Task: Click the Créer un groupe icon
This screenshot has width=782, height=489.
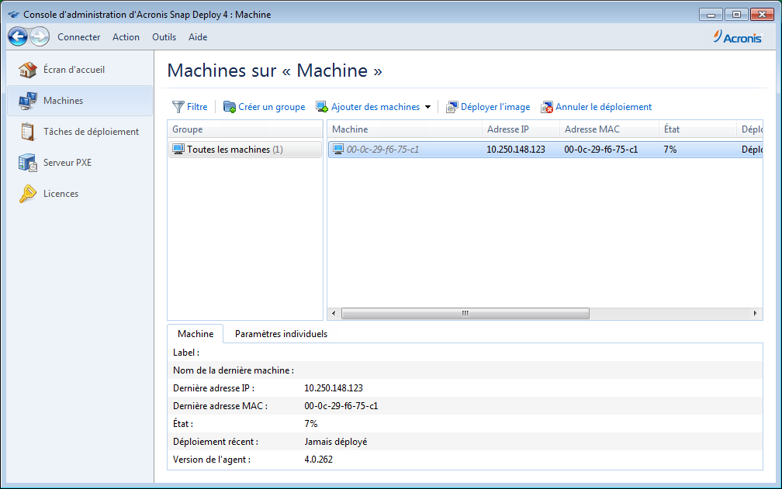Action: point(230,107)
